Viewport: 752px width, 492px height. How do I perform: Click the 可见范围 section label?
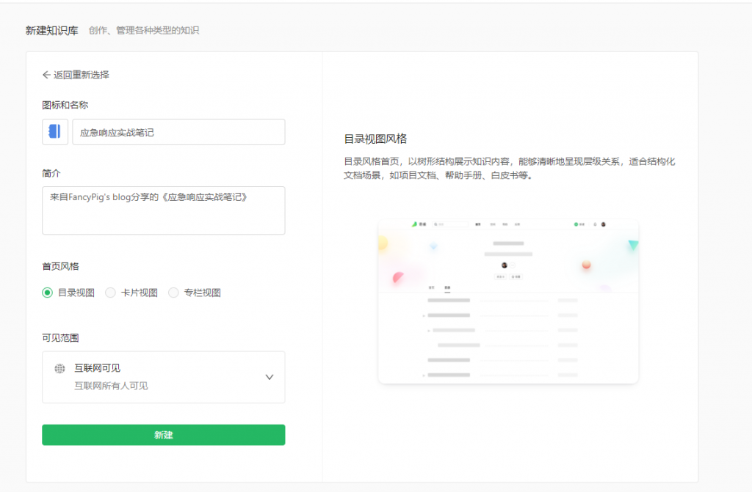click(x=60, y=338)
